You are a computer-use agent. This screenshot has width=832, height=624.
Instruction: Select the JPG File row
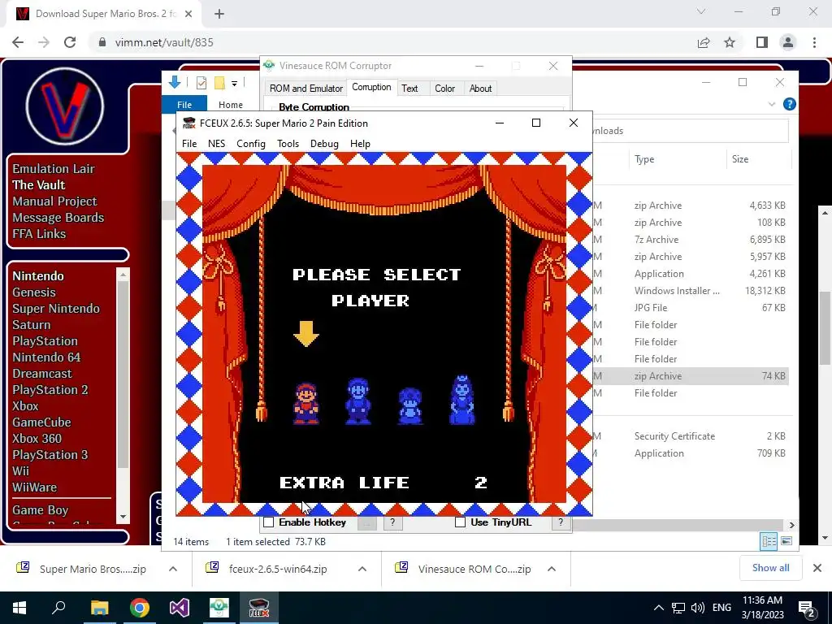(690, 308)
